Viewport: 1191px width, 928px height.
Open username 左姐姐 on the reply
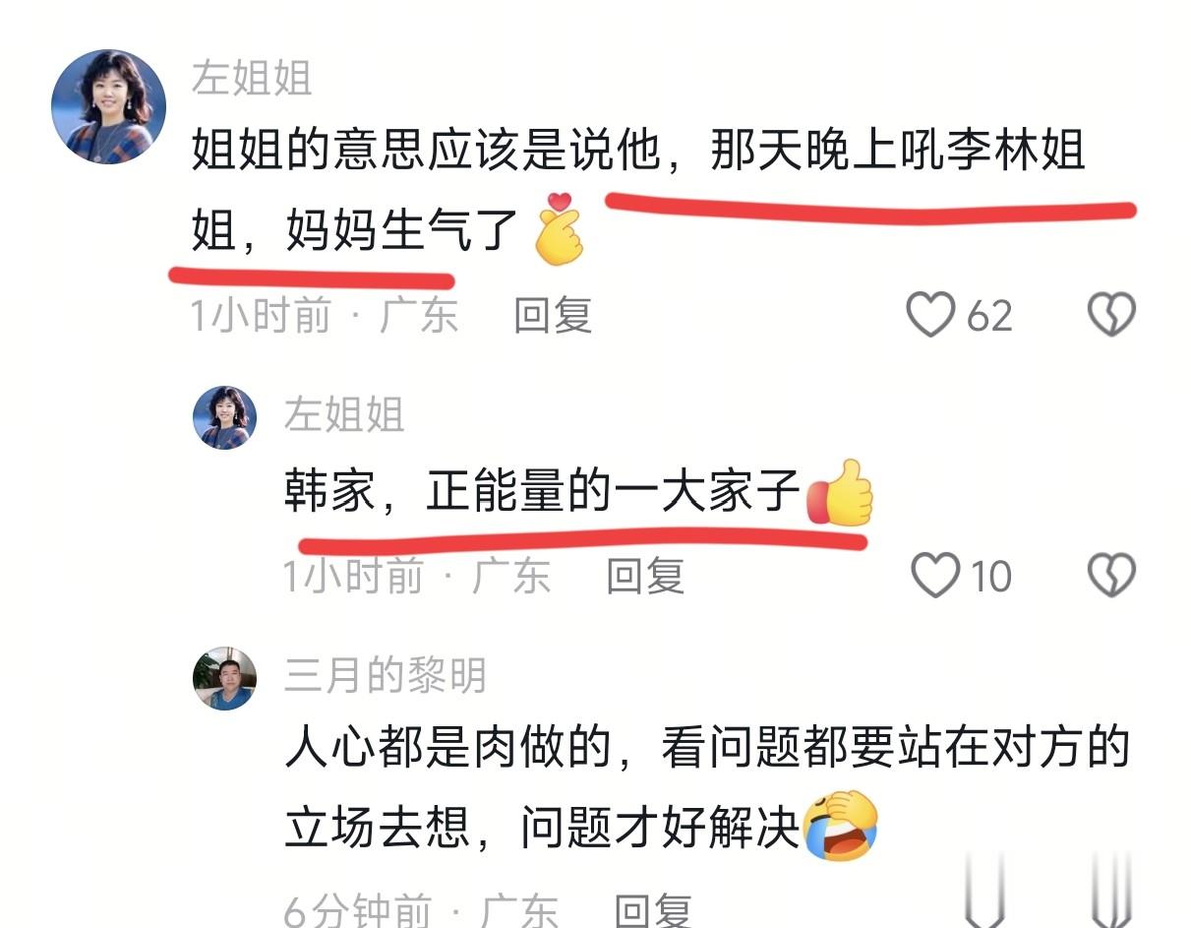point(344,415)
